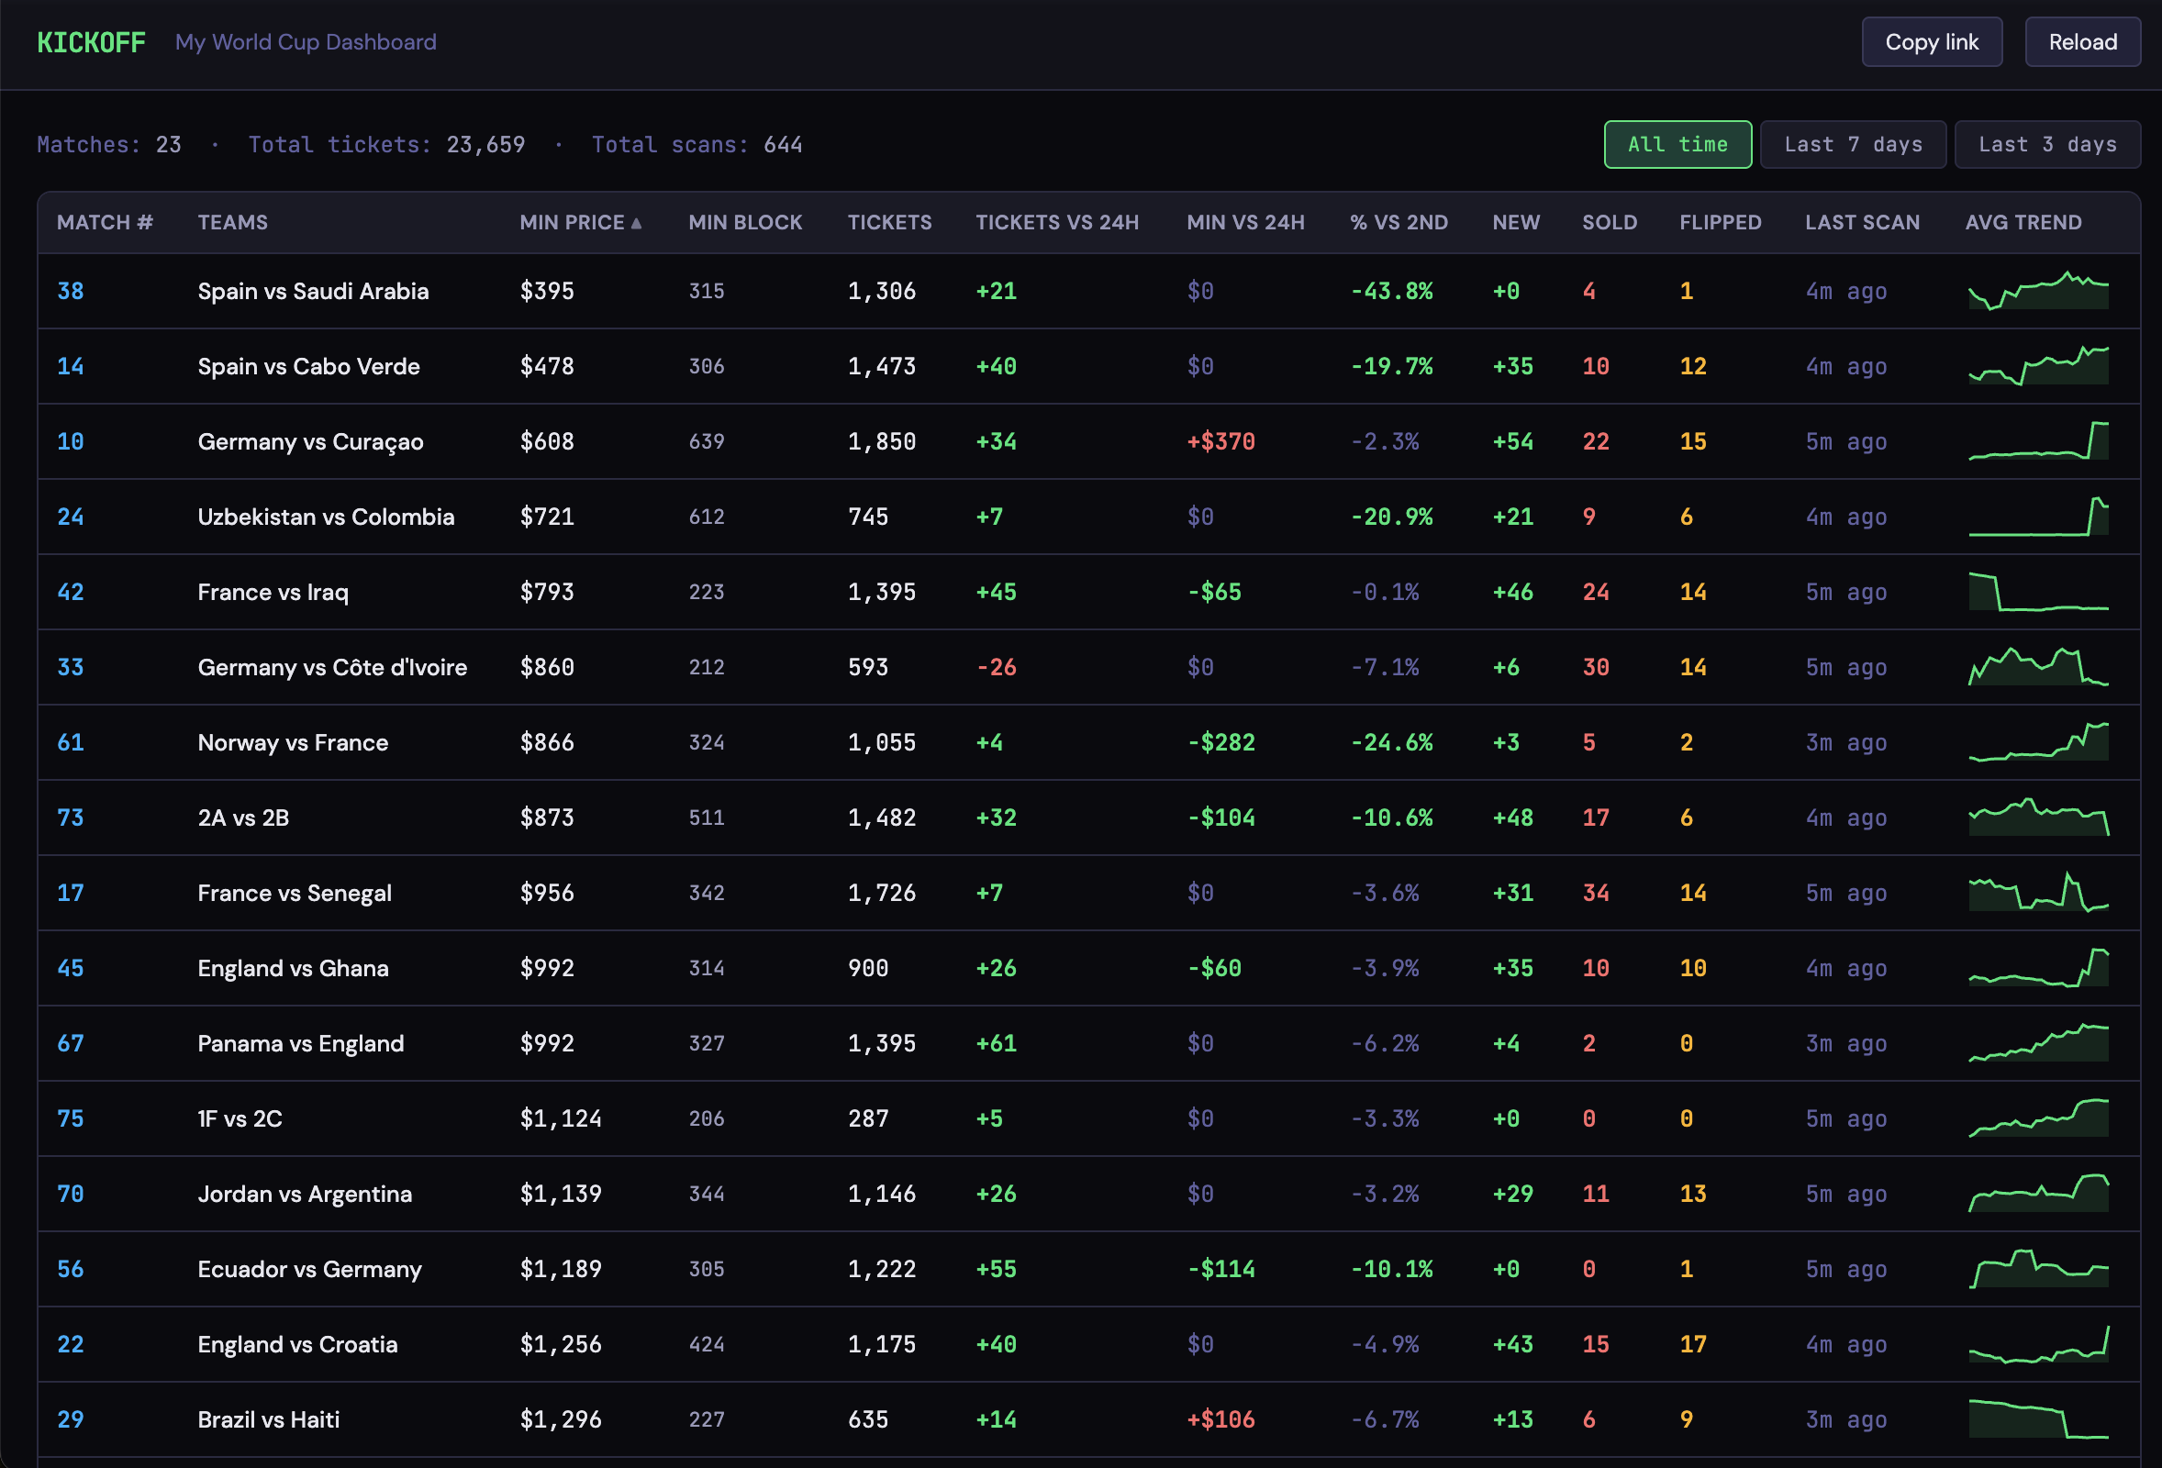Screen dimensions: 2162x1468
Task: Select match 29 Brazil vs Haiti link
Action: pyautogui.click(x=70, y=1418)
